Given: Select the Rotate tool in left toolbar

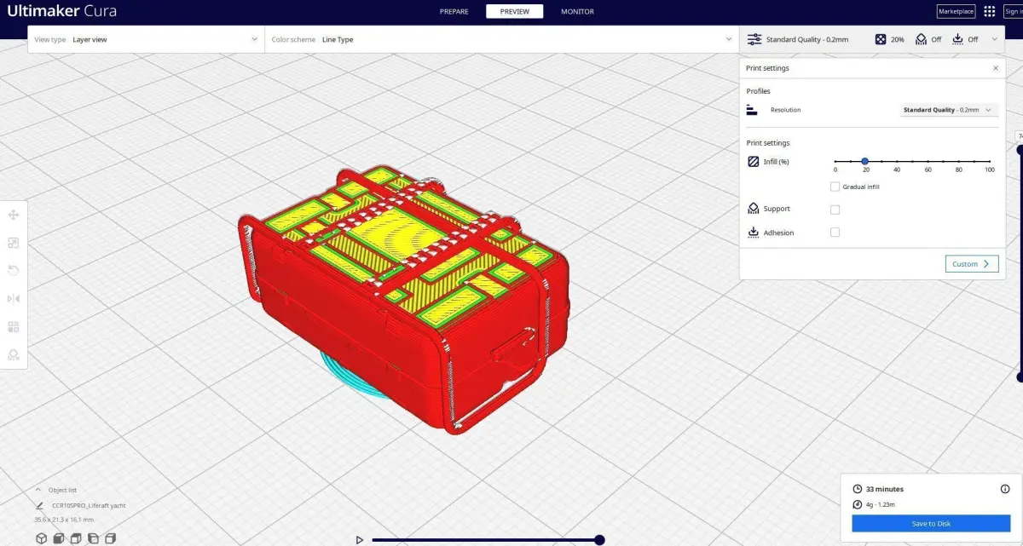Looking at the screenshot, I should (x=14, y=270).
